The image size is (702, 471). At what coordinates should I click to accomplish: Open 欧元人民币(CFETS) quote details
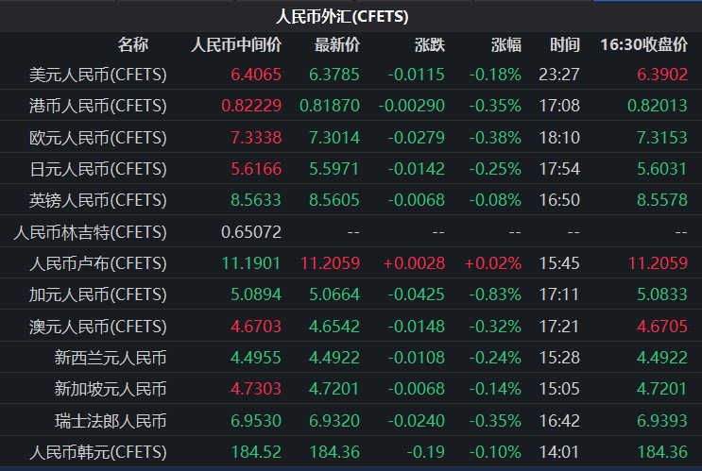click(98, 138)
